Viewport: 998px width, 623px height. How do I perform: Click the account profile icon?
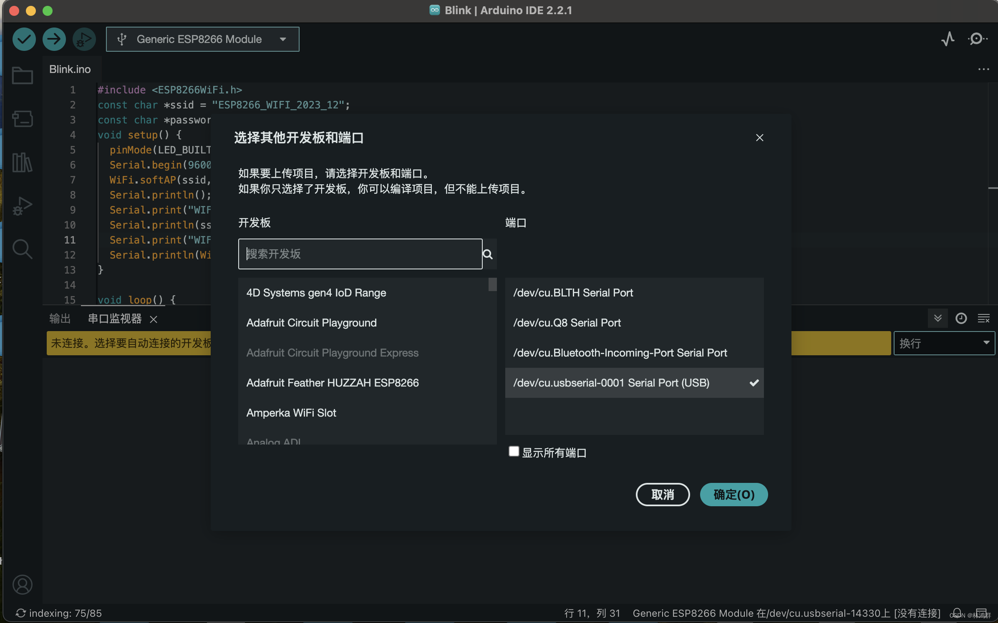pyautogui.click(x=23, y=585)
